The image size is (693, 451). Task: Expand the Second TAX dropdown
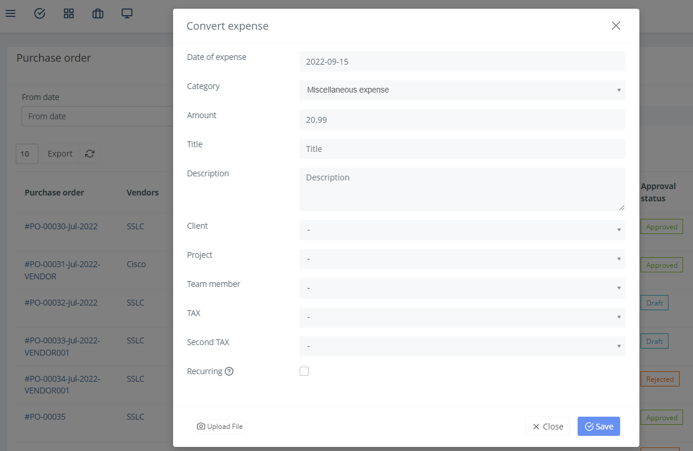click(x=462, y=346)
